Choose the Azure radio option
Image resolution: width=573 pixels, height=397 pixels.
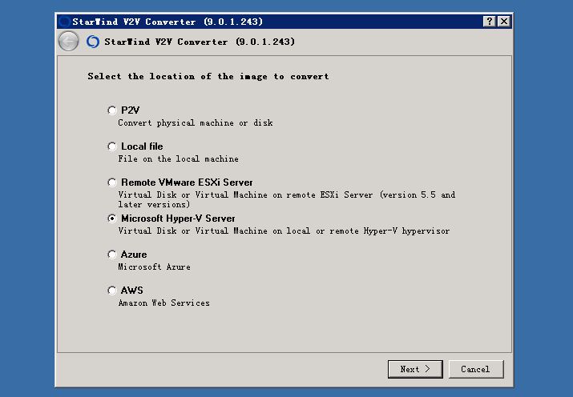(112, 255)
